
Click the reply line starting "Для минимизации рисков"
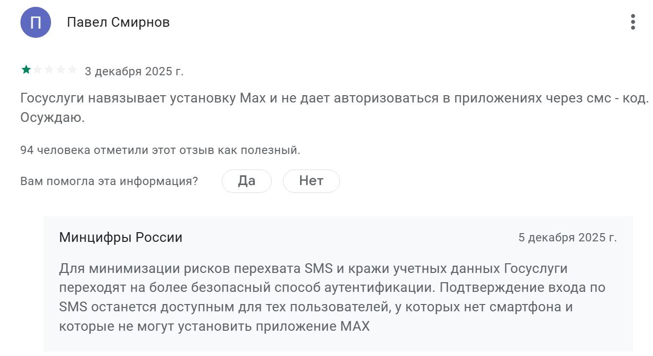313,269
